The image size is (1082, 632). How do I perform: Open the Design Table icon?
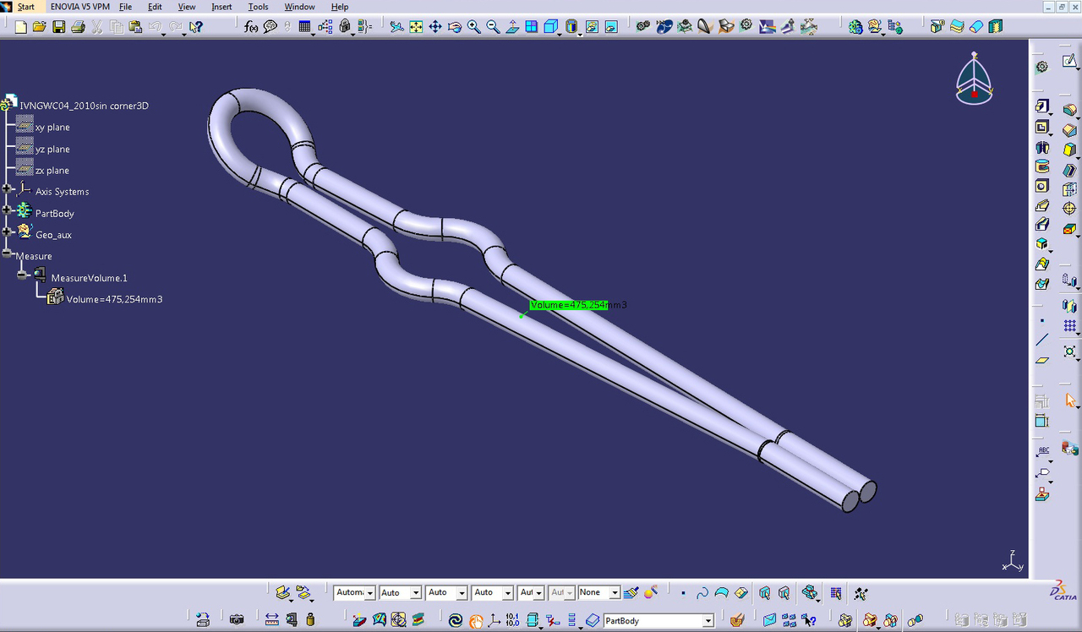[305, 27]
